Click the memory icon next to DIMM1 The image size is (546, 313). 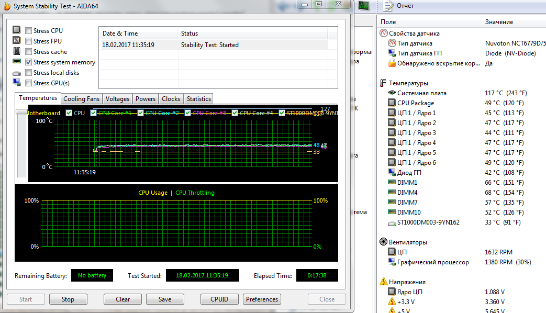[392, 182]
